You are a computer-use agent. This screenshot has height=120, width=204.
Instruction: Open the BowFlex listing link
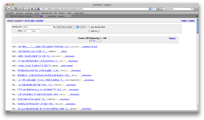(x=33, y=51)
